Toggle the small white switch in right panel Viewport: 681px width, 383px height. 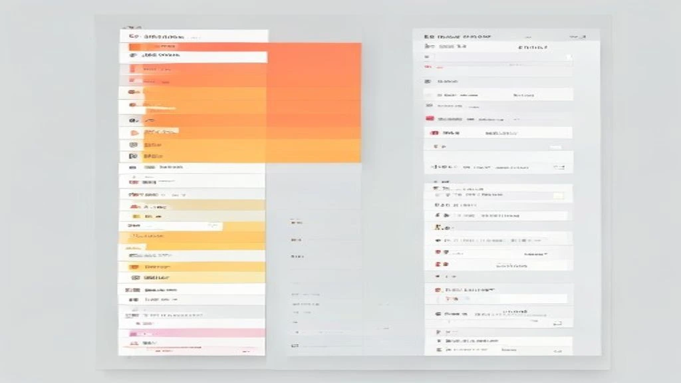click(x=555, y=147)
